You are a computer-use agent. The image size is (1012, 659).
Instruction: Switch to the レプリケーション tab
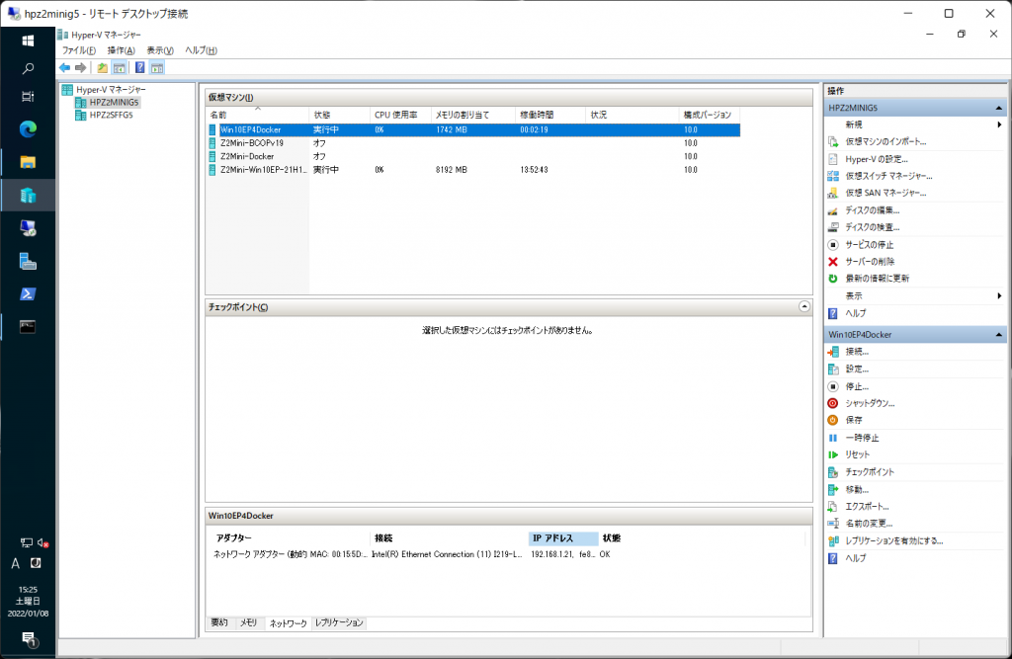point(339,622)
